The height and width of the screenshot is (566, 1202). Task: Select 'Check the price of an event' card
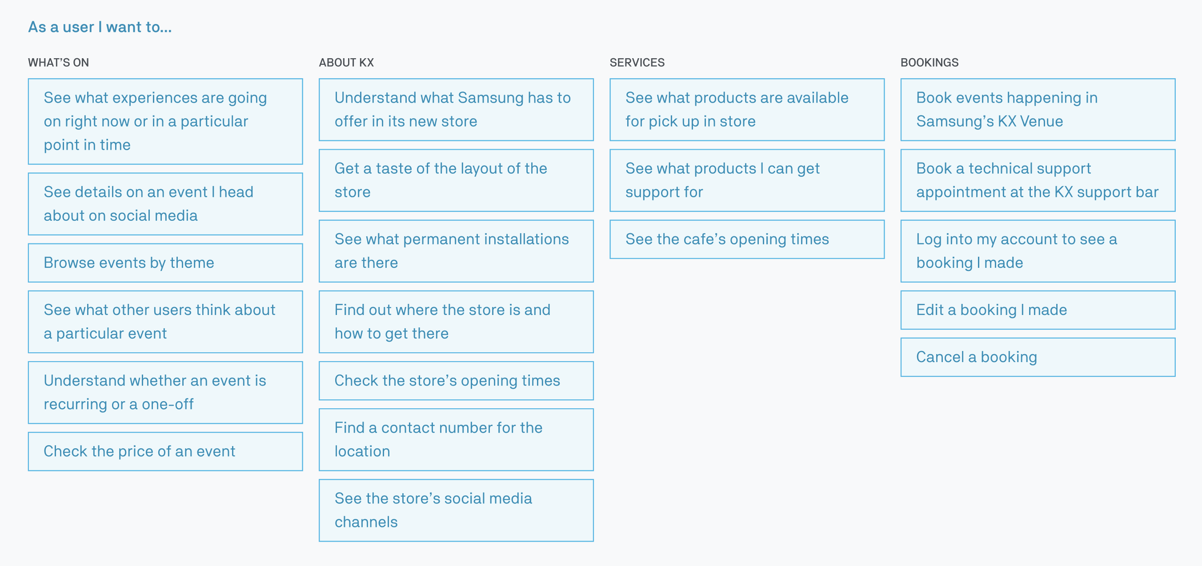(x=165, y=451)
